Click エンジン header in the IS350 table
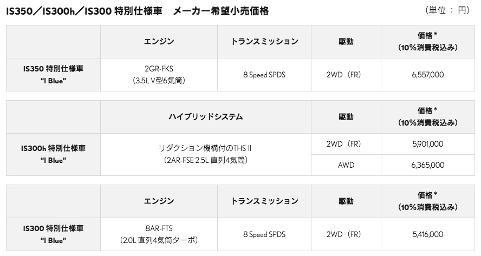 pos(159,42)
